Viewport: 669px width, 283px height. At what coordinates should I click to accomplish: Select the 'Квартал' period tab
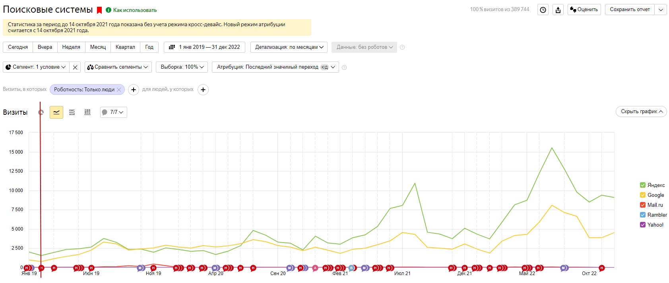(125, 47)
